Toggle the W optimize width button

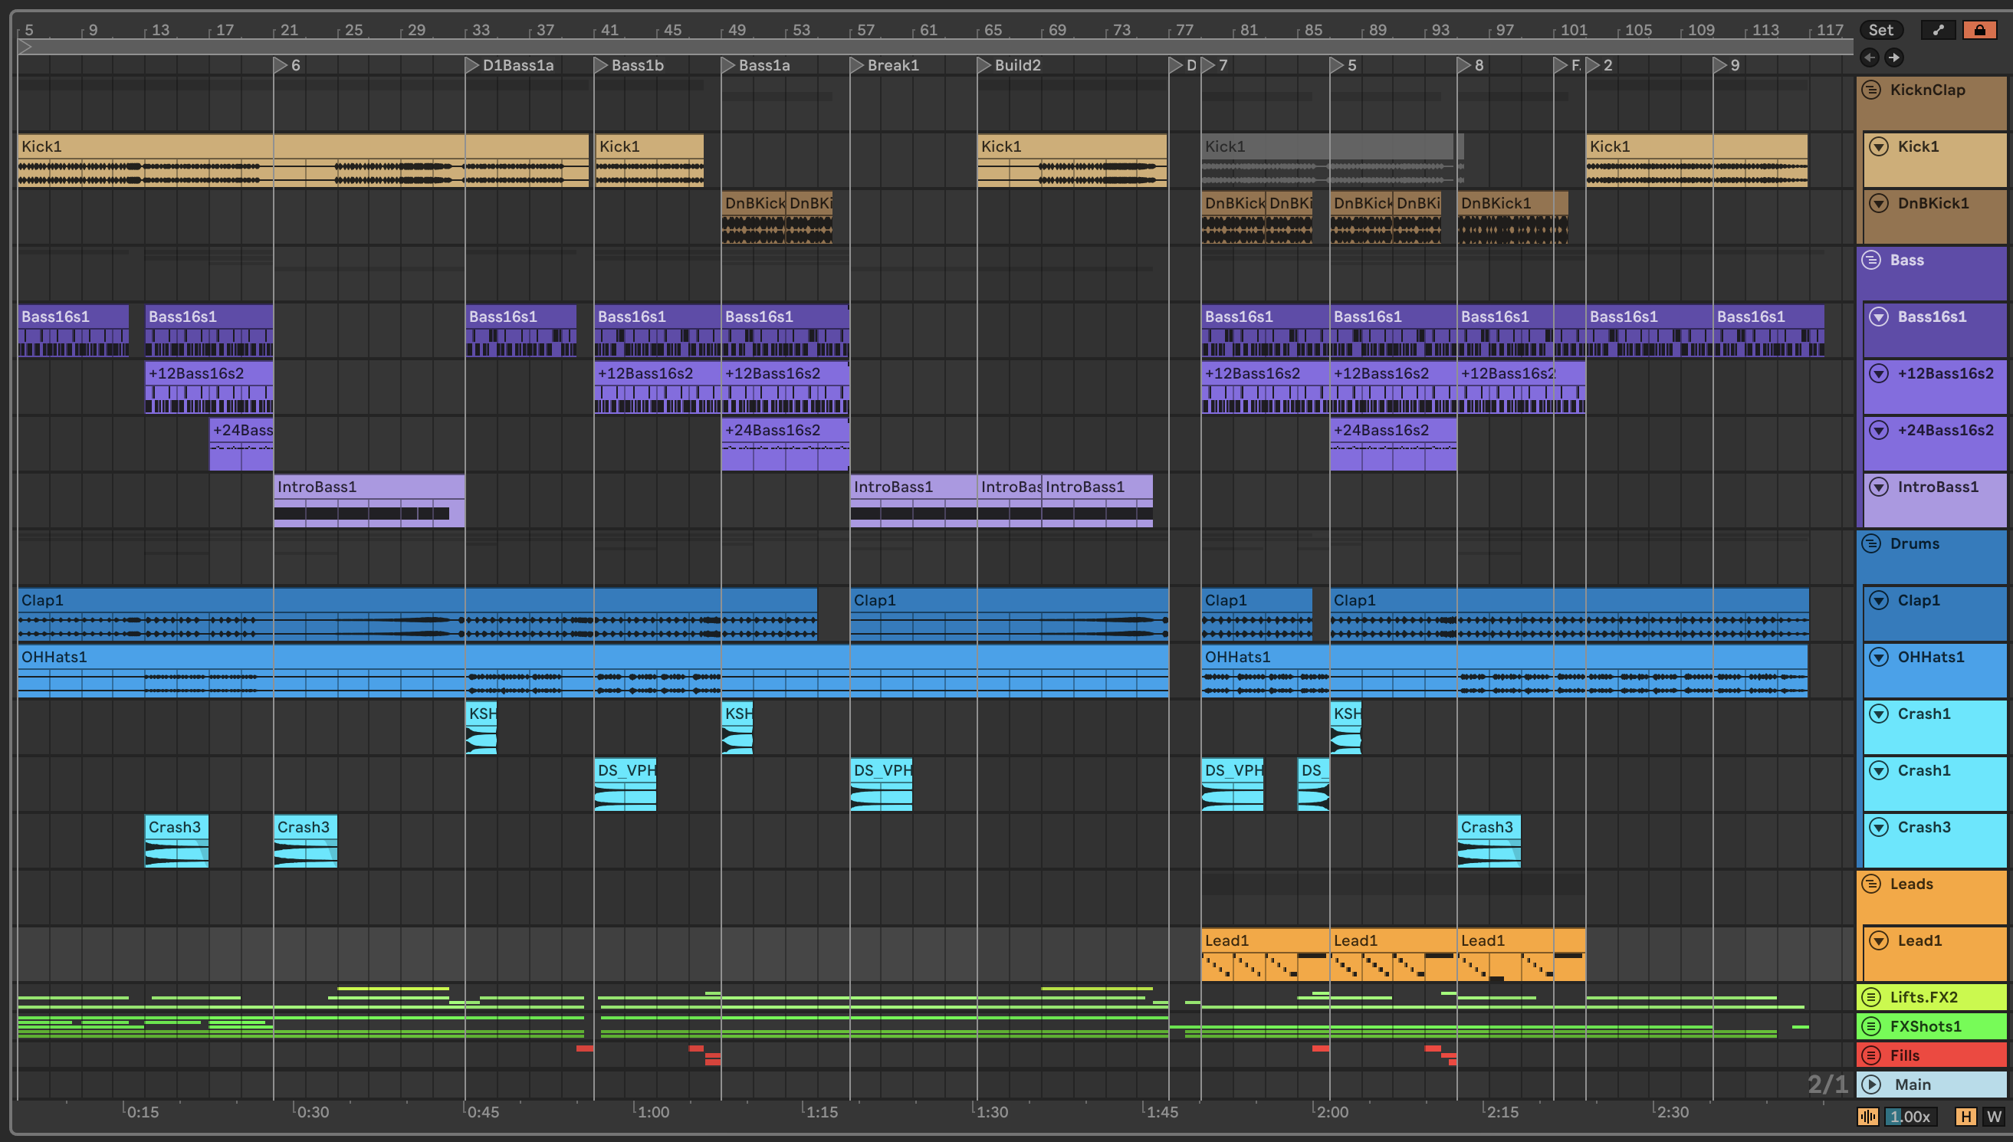[x=1993, y=1116]
